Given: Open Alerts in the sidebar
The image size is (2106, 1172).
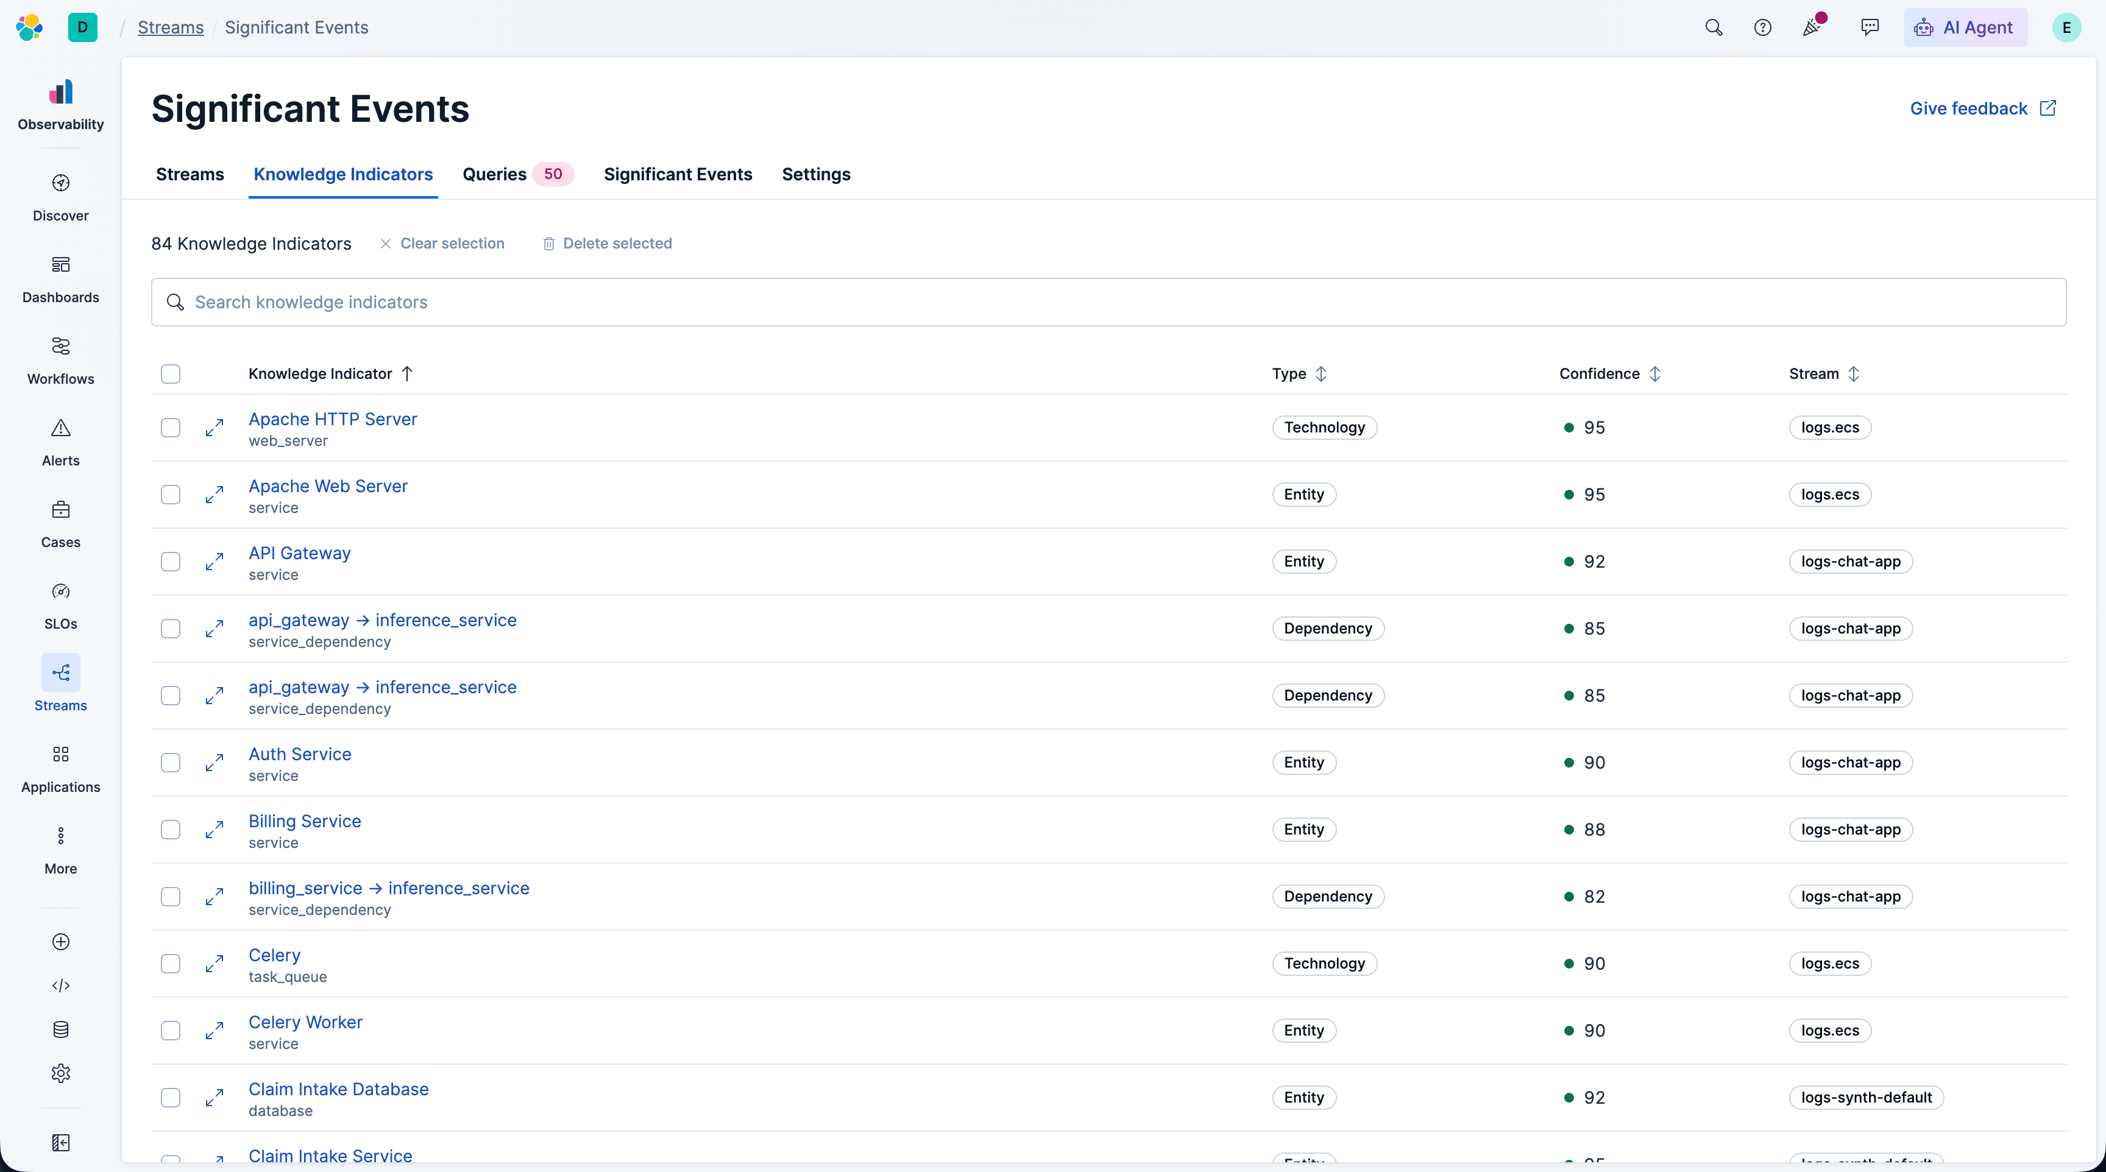Looking at the screenshot, I should pyautogui.click(x=60, y=442).
